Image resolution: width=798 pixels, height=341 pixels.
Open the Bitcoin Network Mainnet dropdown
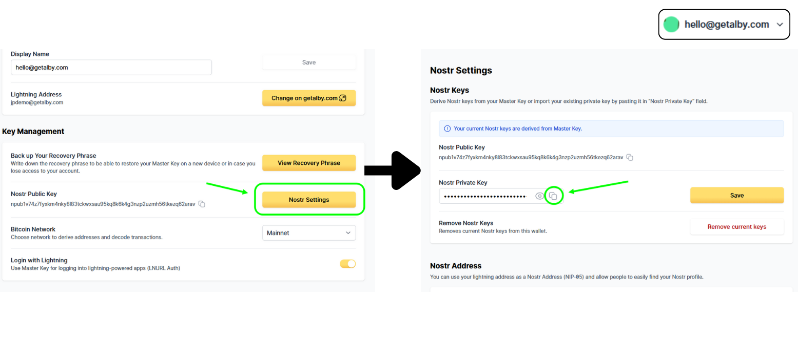point(308,233)
